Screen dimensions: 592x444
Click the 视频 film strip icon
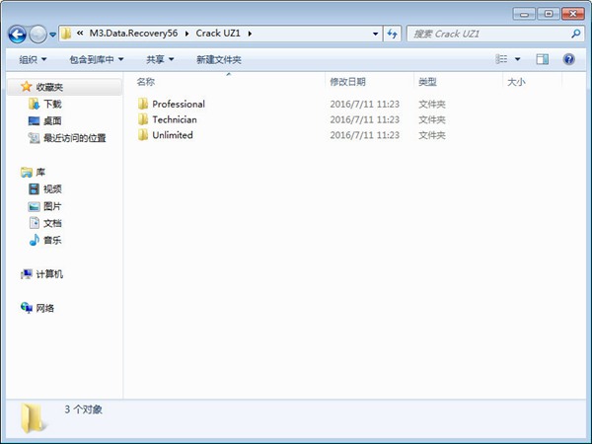34,188
